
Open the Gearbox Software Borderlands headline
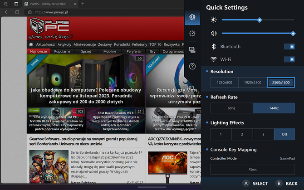click(83, 141)
